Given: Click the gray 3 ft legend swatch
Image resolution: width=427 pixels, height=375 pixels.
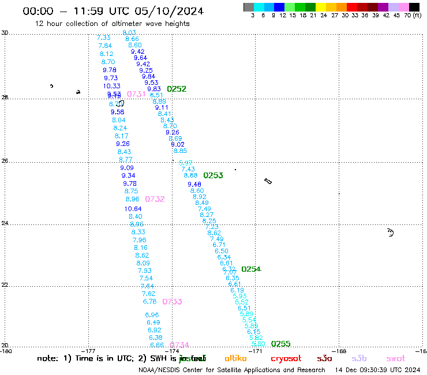Looking at the screenshot, I should click(249, 7).
